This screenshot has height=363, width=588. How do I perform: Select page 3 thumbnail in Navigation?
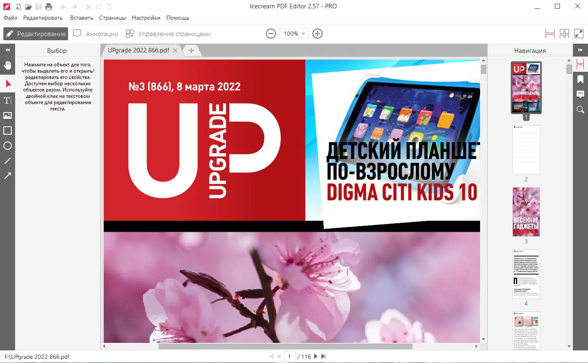tap(526, 212)
